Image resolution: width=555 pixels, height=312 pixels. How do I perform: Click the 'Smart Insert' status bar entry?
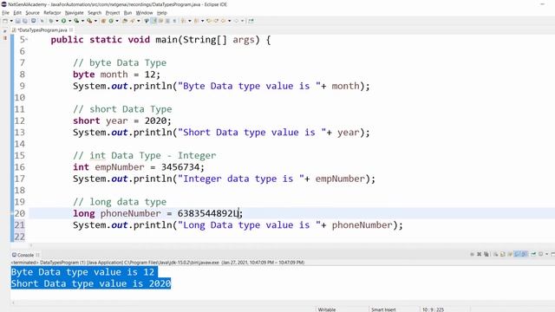pyautogui.click(x=383, y=309)
